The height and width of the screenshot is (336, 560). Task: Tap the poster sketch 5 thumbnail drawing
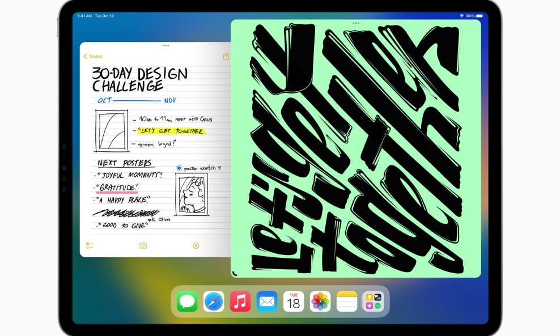(x=192, y=194)
